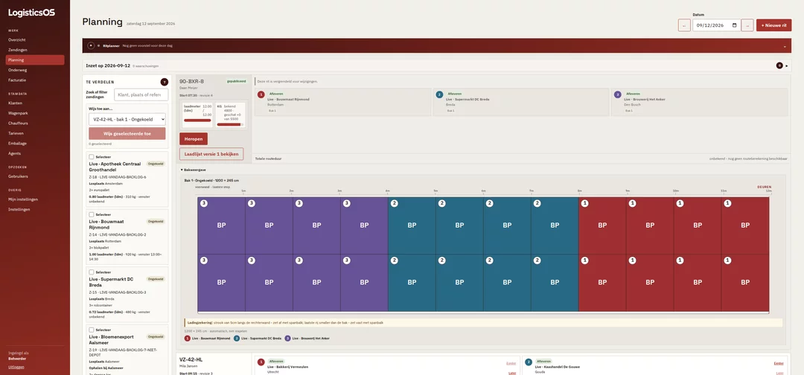Click the Ritplanner circular icon in the banner

click(91, 45)
